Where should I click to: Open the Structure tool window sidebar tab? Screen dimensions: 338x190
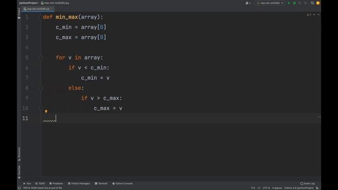tap(19, 154)
